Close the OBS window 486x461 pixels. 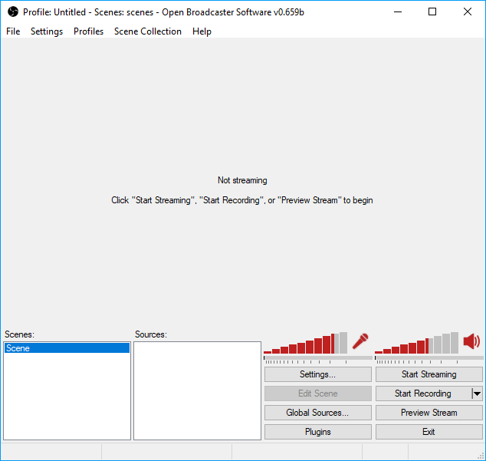pyautogui.click(x=468, y=12)
